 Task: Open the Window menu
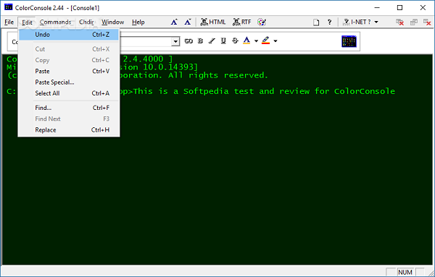coord(112,22)
